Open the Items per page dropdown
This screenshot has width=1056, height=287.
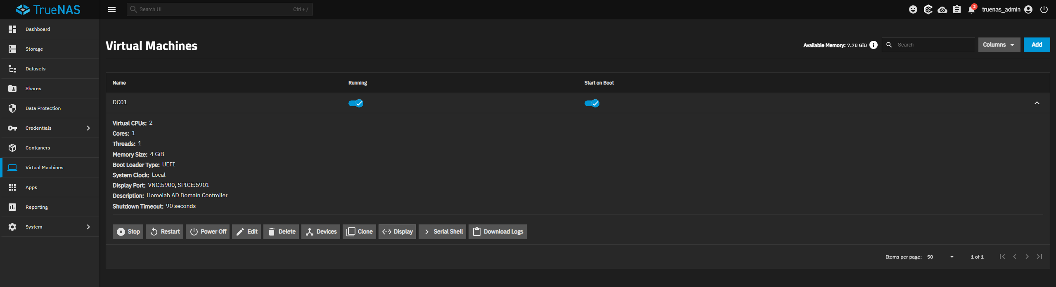[941, 257]
